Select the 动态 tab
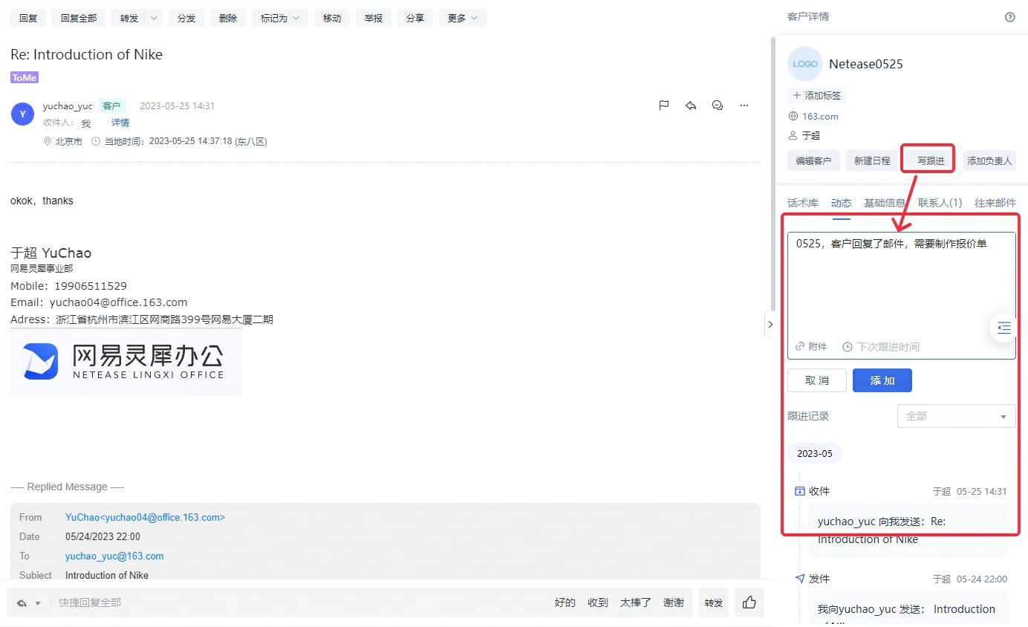The height and width of the screenshot is (627, 1028). [841, 203]
